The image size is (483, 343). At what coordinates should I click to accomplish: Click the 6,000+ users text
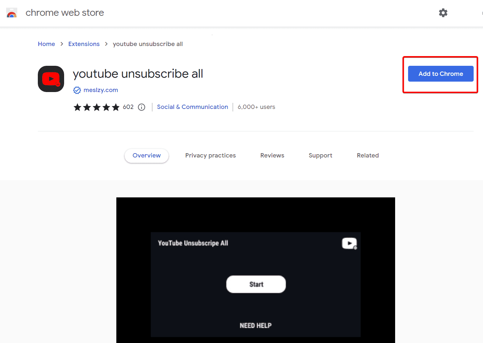click(256, 107)
